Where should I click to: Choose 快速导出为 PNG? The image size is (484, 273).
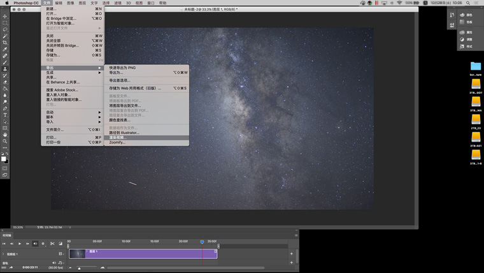coord(146,68)
